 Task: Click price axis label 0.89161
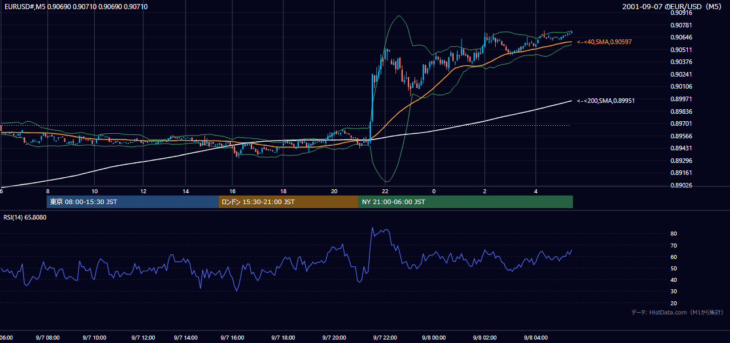point(680,173)
